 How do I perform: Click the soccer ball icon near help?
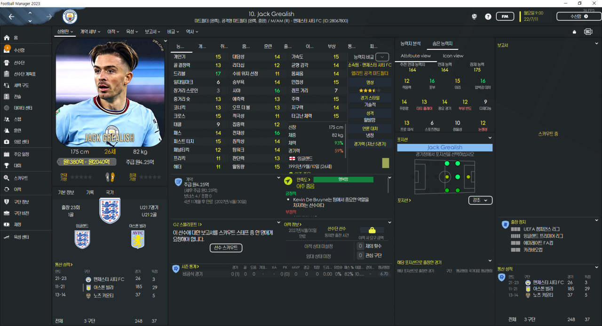pyautogui.click(x=475, y=16)
